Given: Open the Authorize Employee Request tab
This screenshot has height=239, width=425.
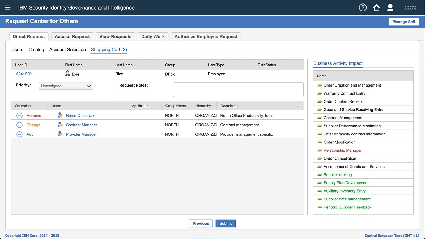Looking at the screenshot, I should 206,37.
